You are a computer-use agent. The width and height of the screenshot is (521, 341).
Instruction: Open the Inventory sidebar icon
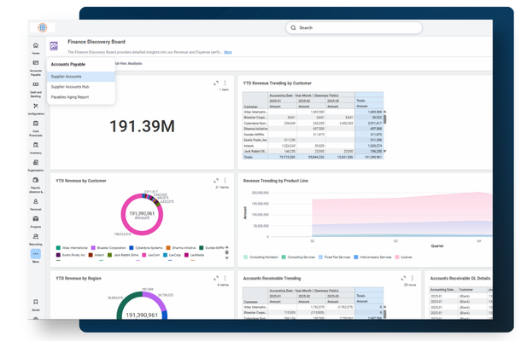tap(36, 145)
